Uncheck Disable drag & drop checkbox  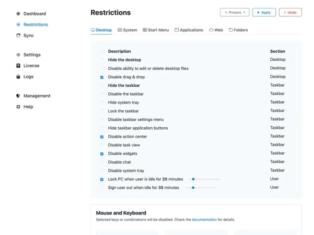coord(102,77)
